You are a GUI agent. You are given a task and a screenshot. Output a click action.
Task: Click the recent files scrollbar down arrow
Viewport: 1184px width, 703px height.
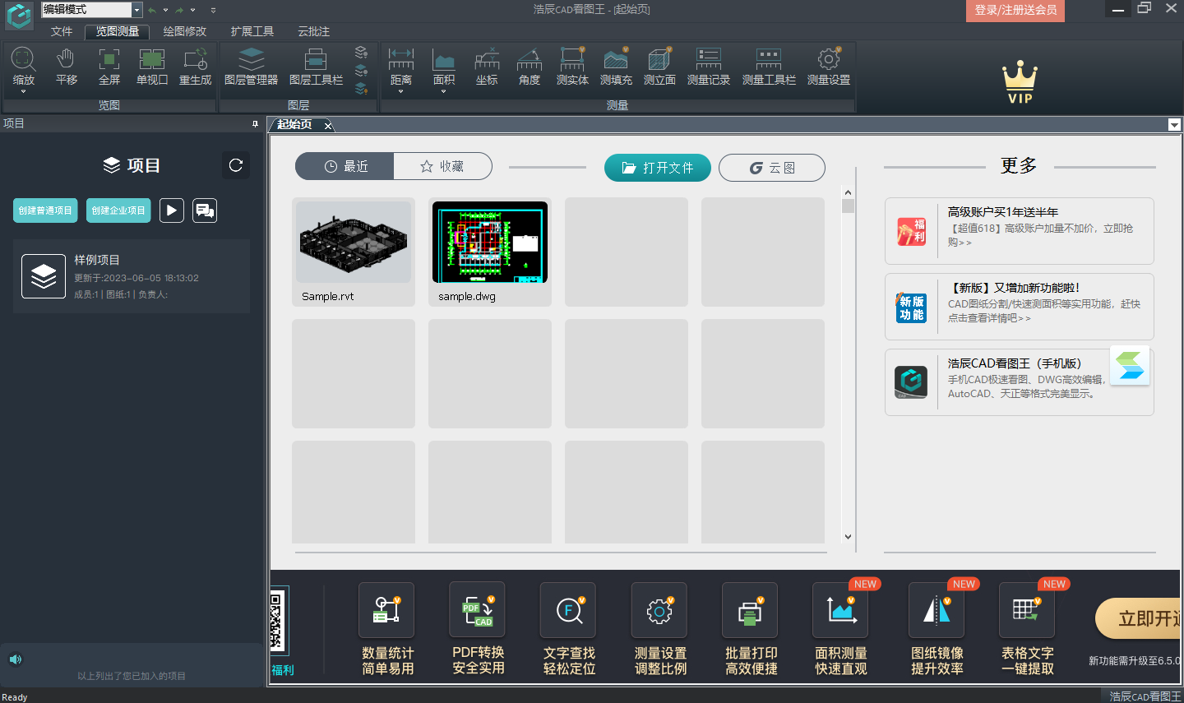click(848, 537)
